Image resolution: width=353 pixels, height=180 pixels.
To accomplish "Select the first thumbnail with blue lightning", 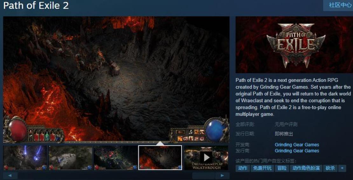I will coord(25,158).
